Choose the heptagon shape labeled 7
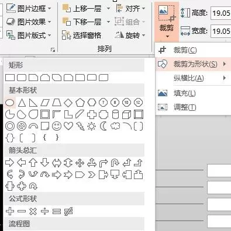231x231 pixels. click(x=104, y=103)
